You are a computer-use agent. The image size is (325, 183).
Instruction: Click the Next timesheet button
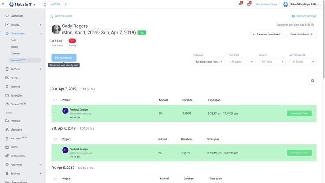pyautogui.click(x=301, y=34)
